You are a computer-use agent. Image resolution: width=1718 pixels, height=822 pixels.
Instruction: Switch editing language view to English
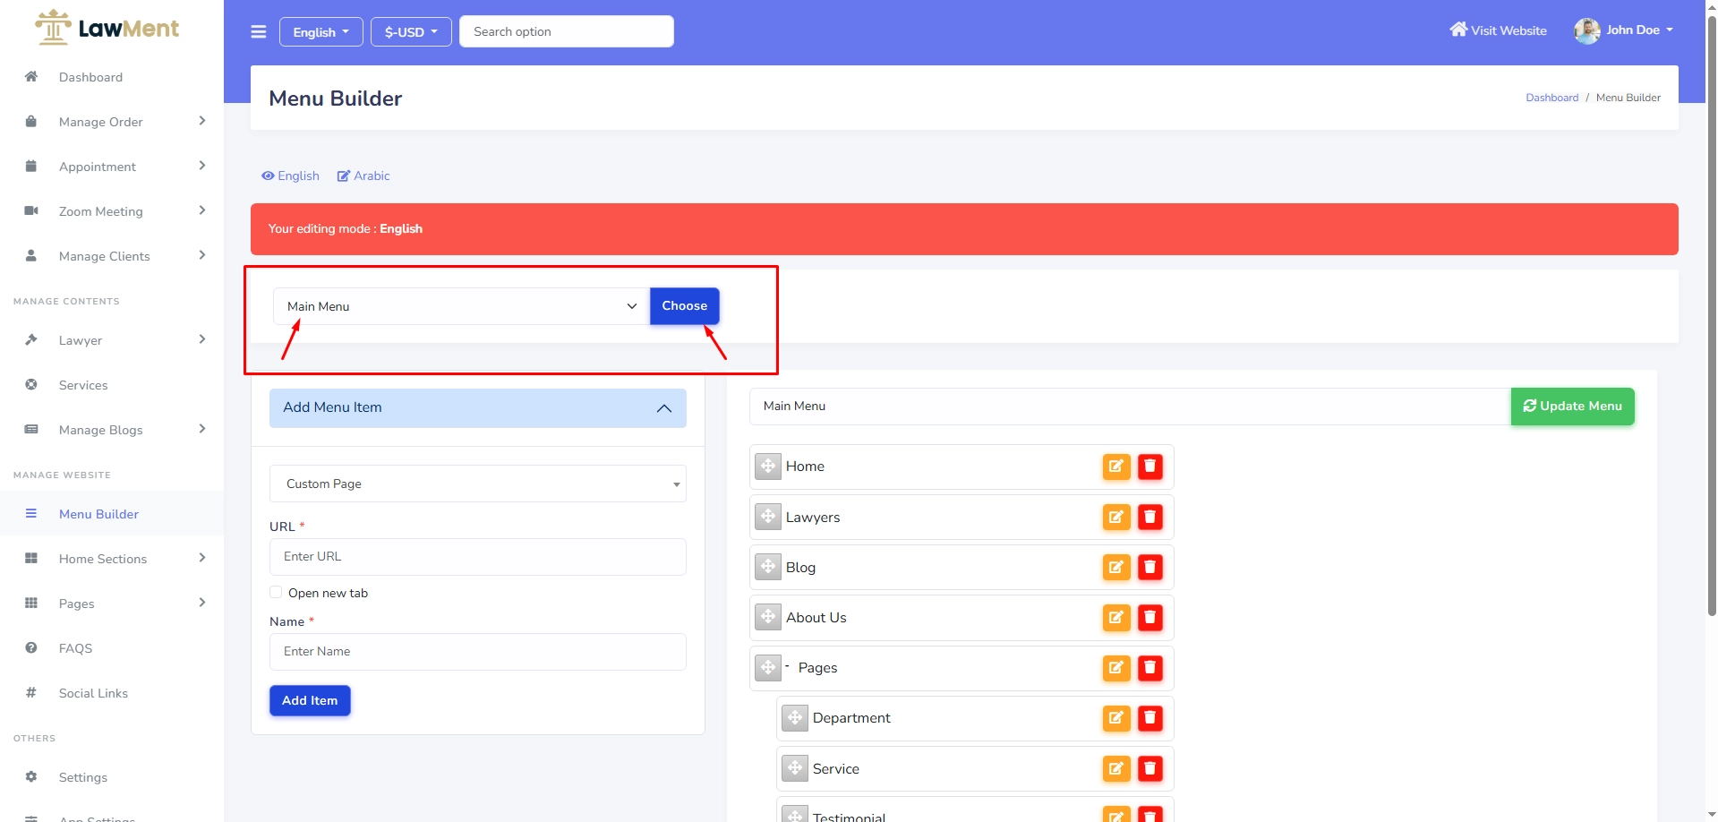point(290,176)
